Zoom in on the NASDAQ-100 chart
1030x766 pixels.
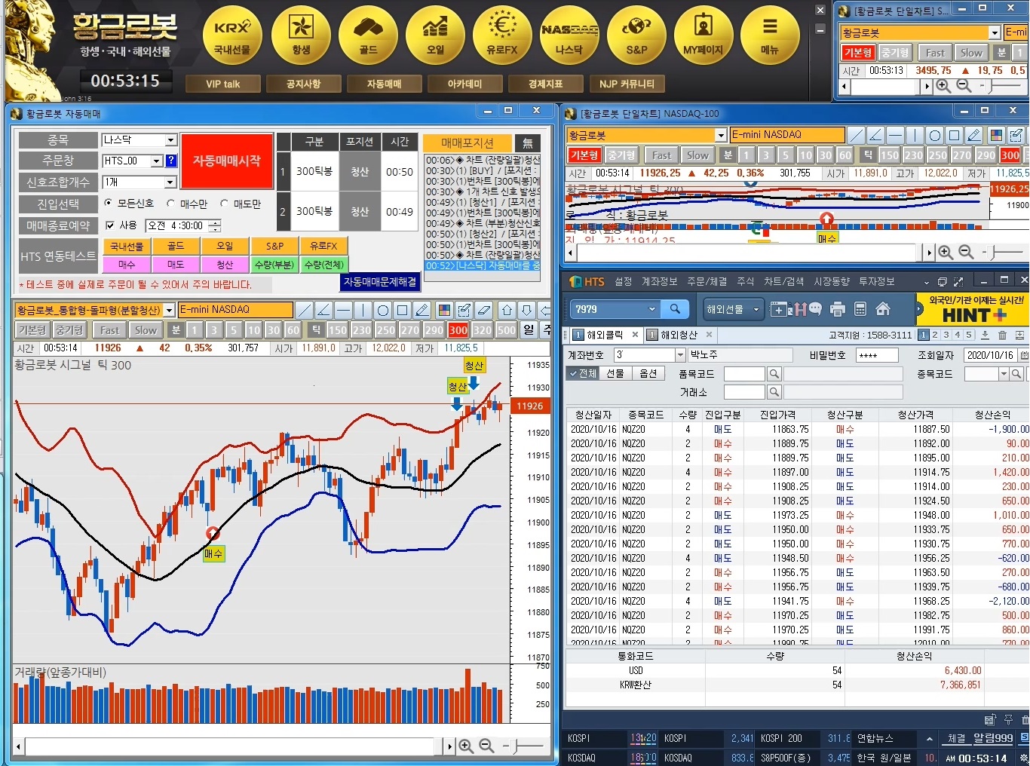tap(946, 253)
